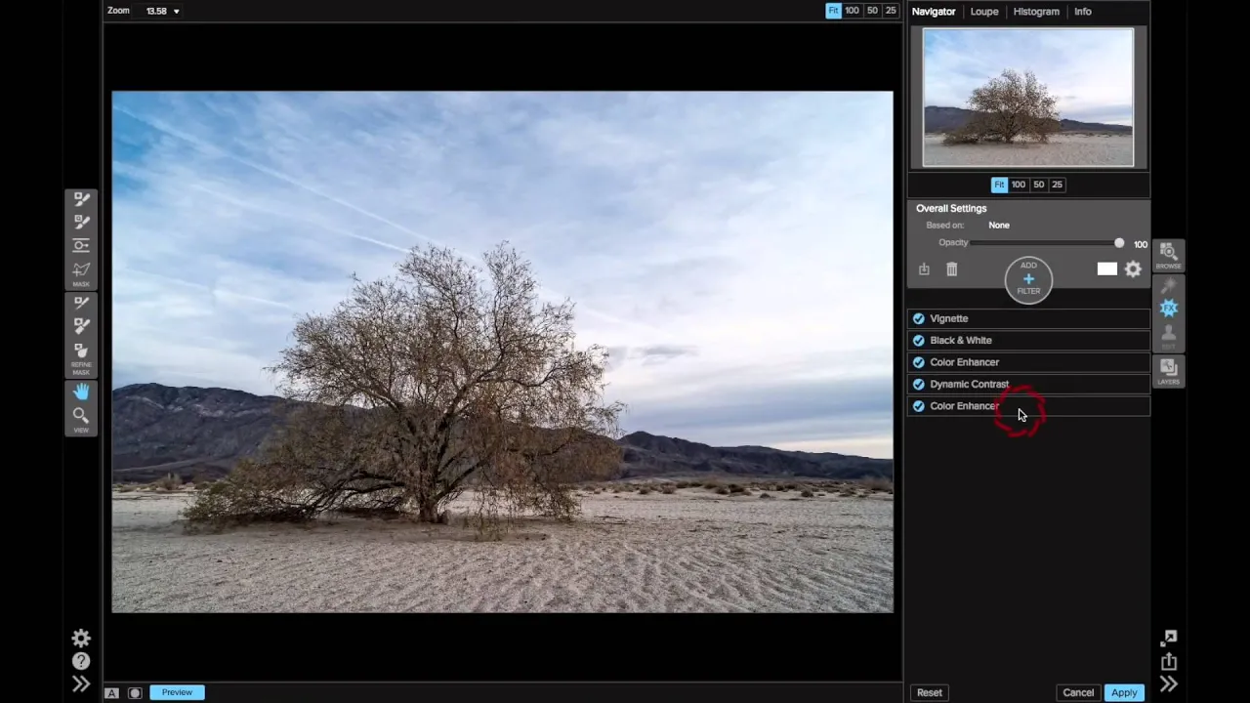Open the Browse module
This screenshot has width=1250, height=703.
[x=1168, y=256]
